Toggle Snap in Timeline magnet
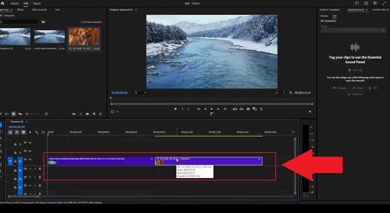The image size is (390, 213). (17, 132)
